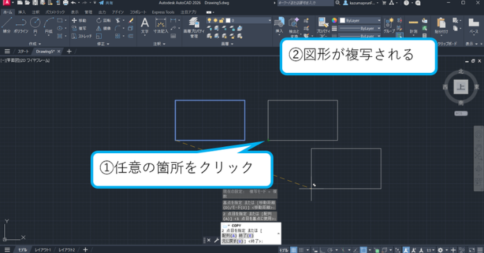Click the 挿入 (Insert block) icon
Viewport: 484px width, 253px height.
click(279, 25)
